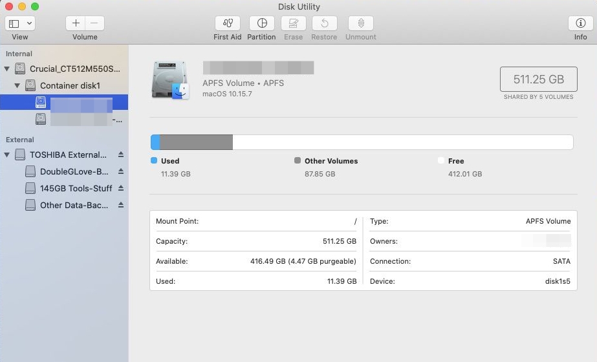Click the External section header
This screenshot has height=362, width=597.
tap(20, 140)
